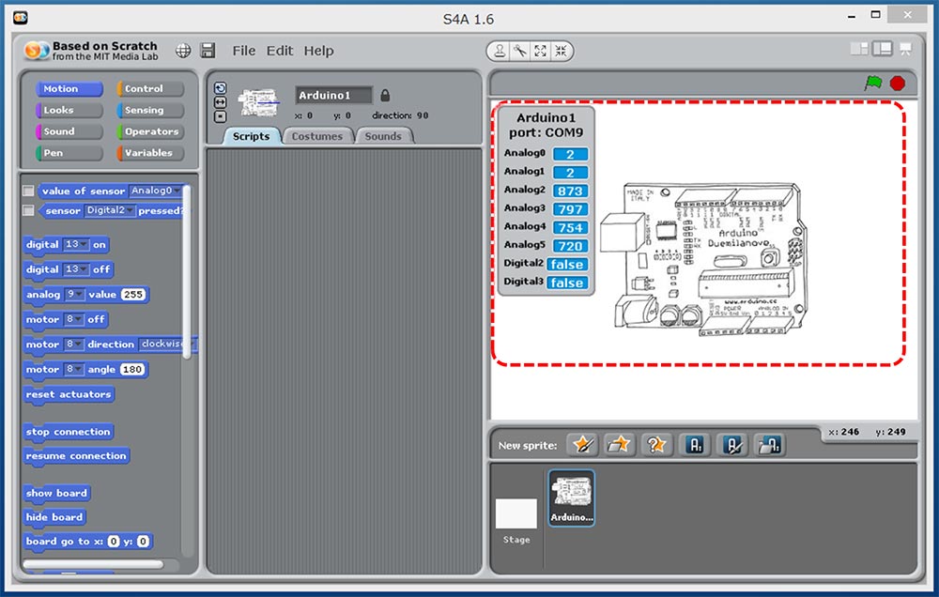Open the Digital2 sensor dropdown

(x=110, y=210)
